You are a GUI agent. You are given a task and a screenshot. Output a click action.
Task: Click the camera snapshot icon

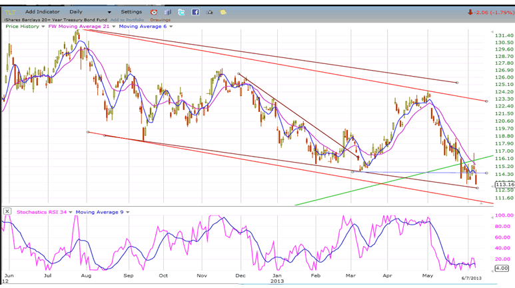point(210,12)
